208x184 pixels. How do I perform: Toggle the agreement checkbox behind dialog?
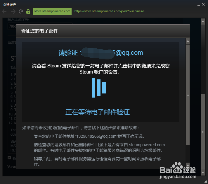pos(9,158)
